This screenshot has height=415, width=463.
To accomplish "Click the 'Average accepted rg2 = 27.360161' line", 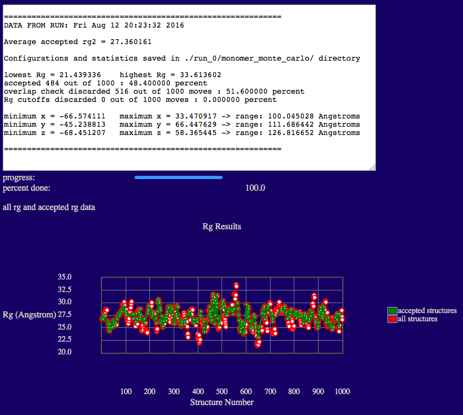I will click(x=78, y=42).
